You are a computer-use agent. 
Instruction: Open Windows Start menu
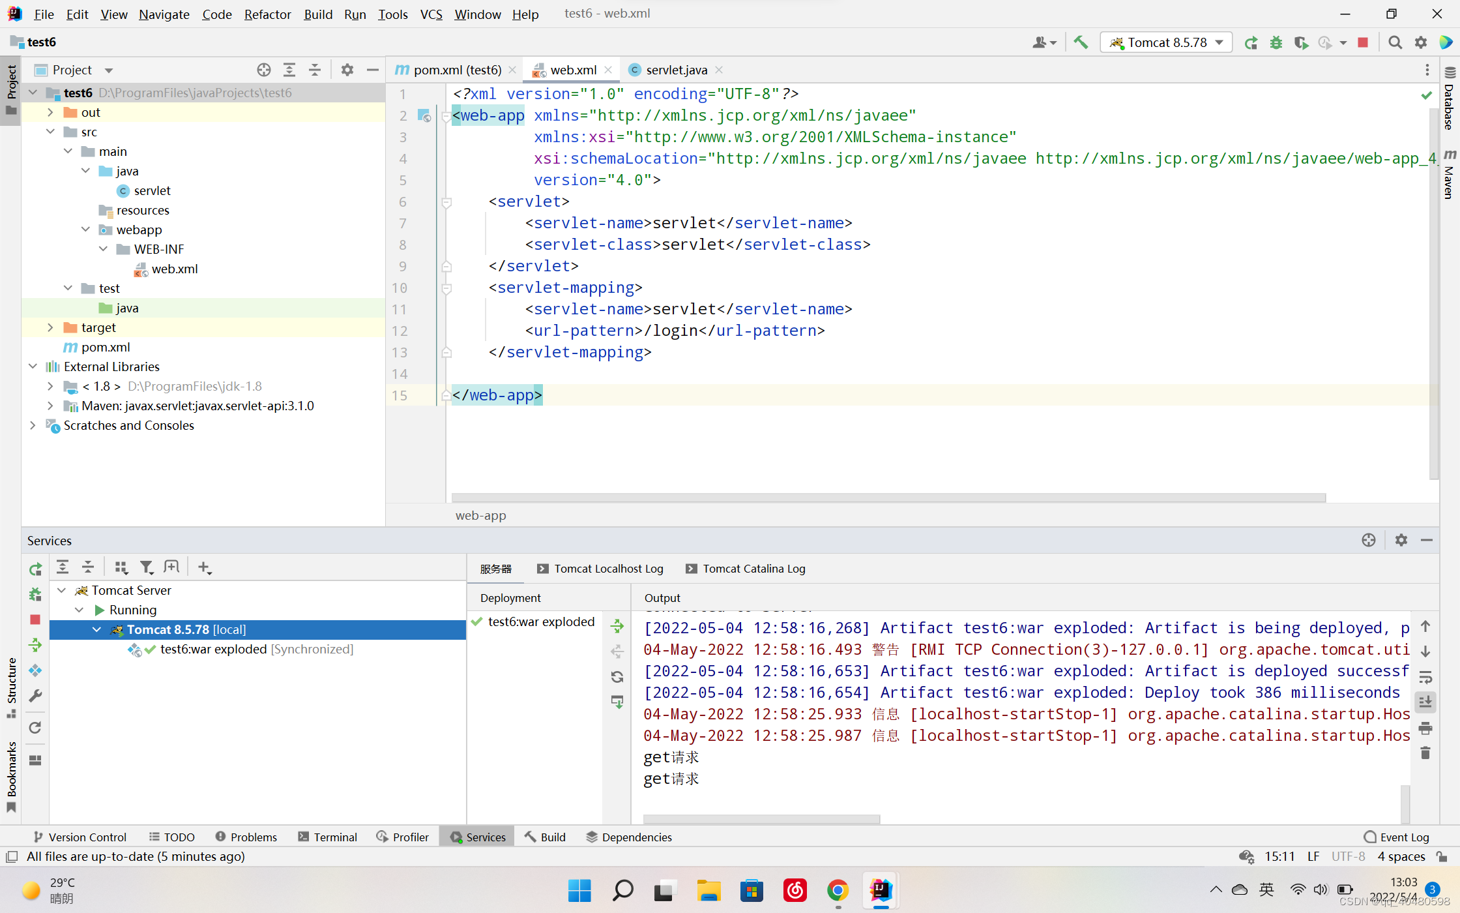click(579, 890)
